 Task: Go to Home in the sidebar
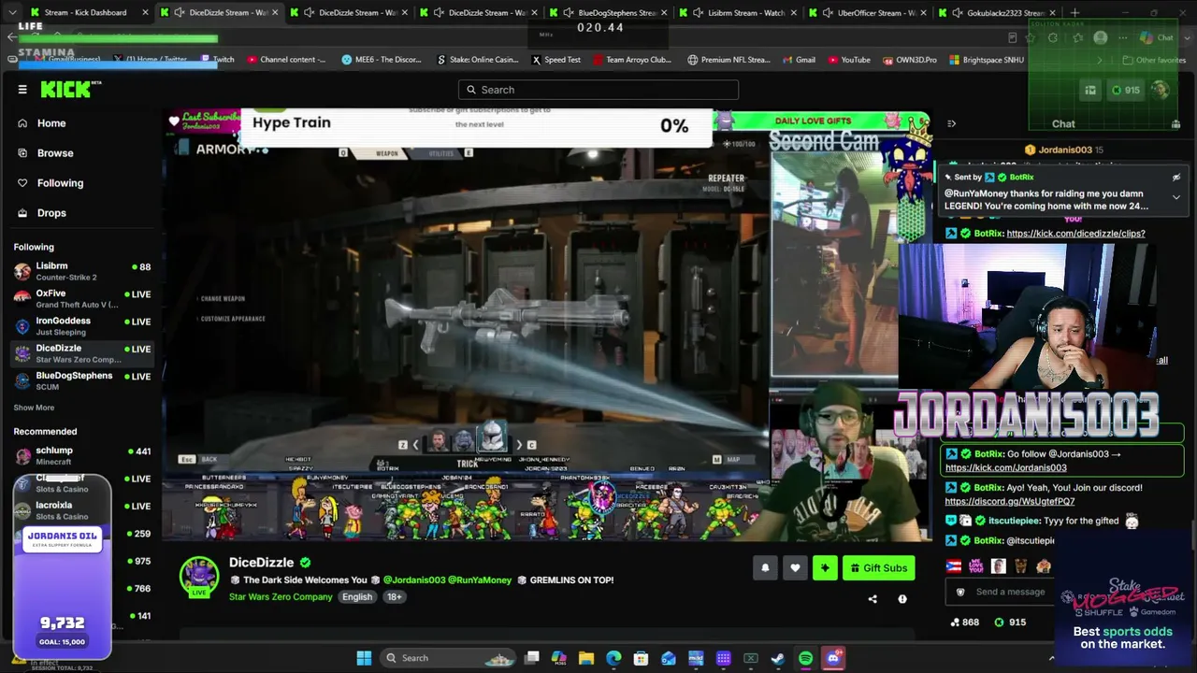point(51,123)
